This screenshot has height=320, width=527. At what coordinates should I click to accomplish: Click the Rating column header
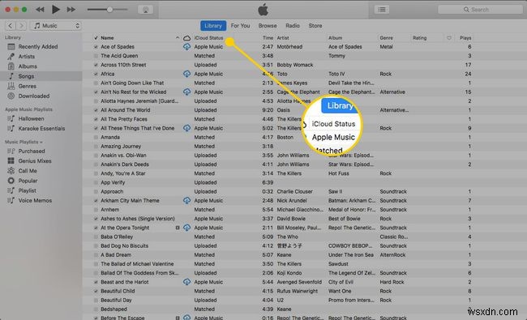(x=420, y=38)
